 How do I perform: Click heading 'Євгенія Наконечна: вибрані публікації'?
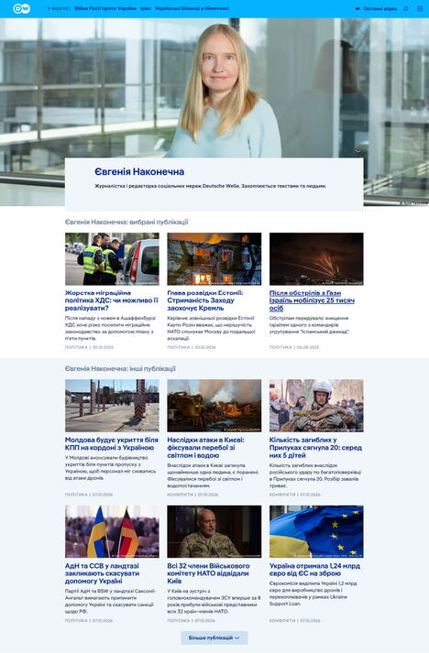[x=126, y=222]
